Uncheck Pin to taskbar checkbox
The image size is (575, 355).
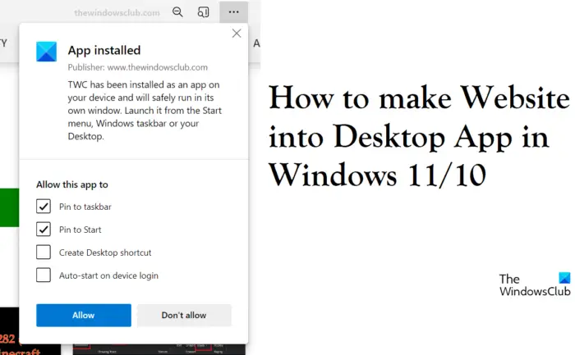coord(44,207)
